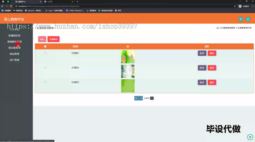Screen dimensions: 255x142
Task: Click the 批量删除 button
Action: coord(54,39)
